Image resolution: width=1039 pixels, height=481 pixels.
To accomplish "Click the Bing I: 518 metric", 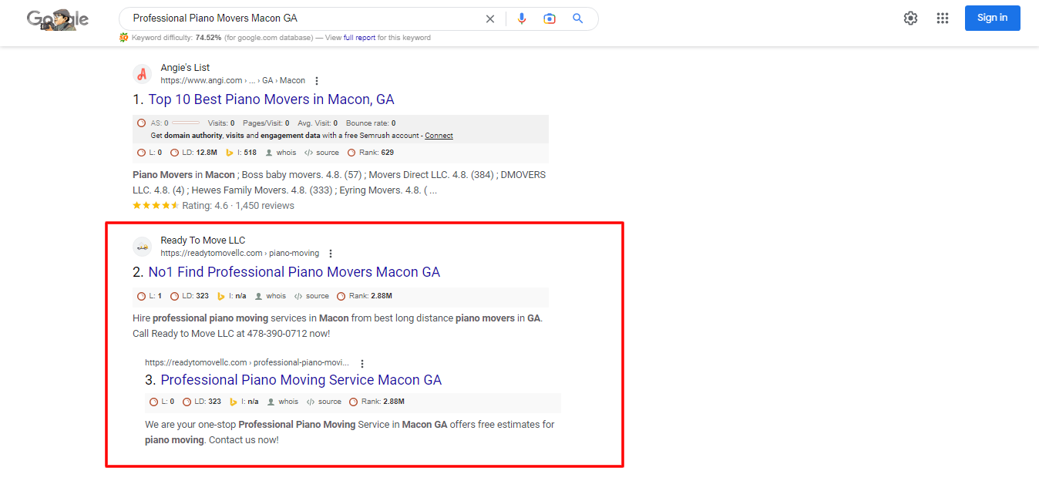I will point(240,153).
